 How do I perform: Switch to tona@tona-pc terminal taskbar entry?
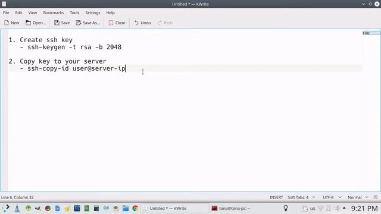click(x=231, y=209)
